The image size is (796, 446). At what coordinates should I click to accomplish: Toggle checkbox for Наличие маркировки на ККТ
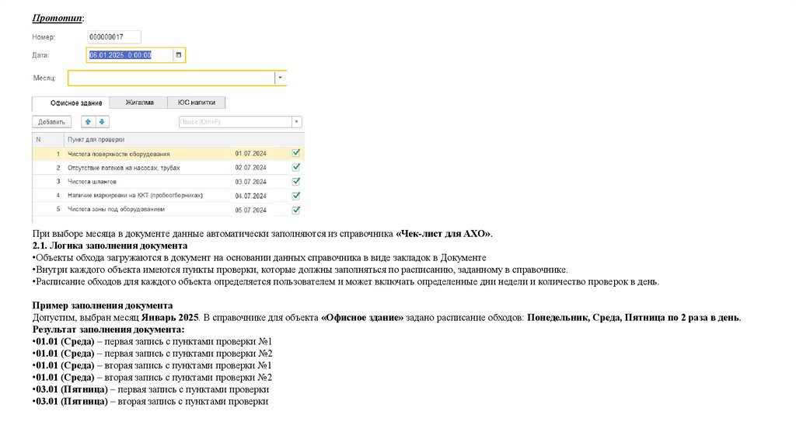pyautogui.click(x=296, y=195)
